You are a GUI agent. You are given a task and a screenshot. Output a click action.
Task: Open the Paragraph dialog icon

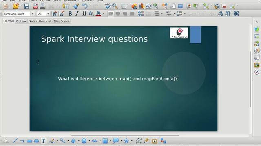tap(228, 14)
